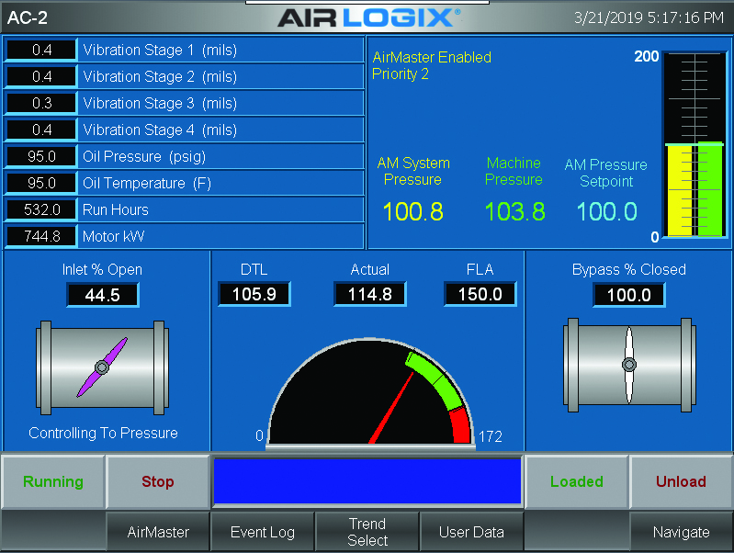Viewport: 734px width, 553px height.
Task: Click the Vibration Stage 2 row value
Action: 41,77
